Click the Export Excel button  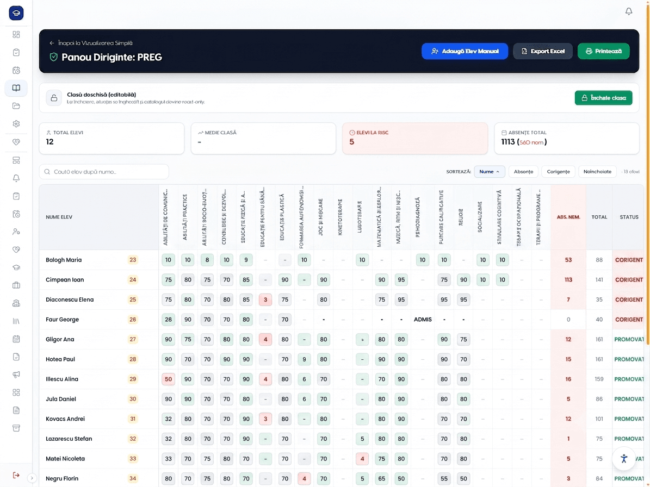pyautogui.click(x=543, y=51)
